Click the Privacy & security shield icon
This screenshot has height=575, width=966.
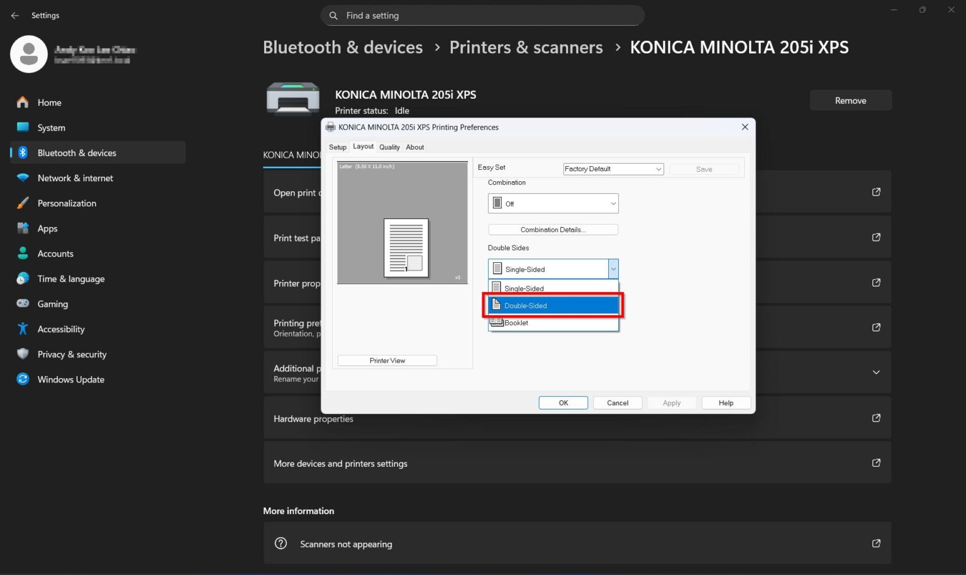pyautogui.click(x=23, y=354)
